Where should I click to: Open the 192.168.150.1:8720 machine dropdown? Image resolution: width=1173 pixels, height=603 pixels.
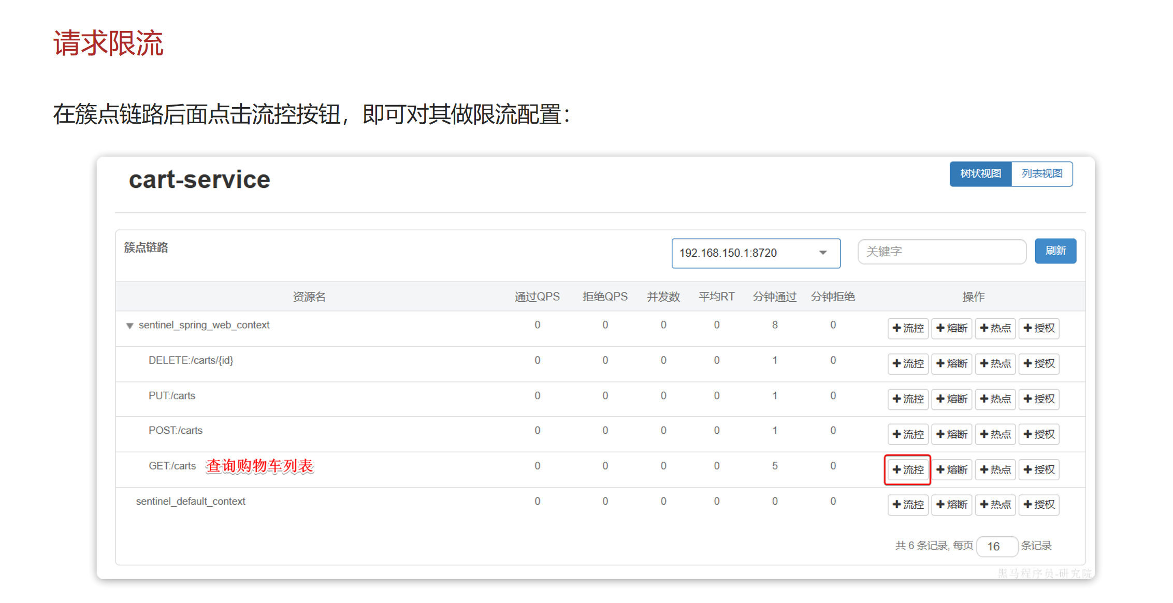755,253
